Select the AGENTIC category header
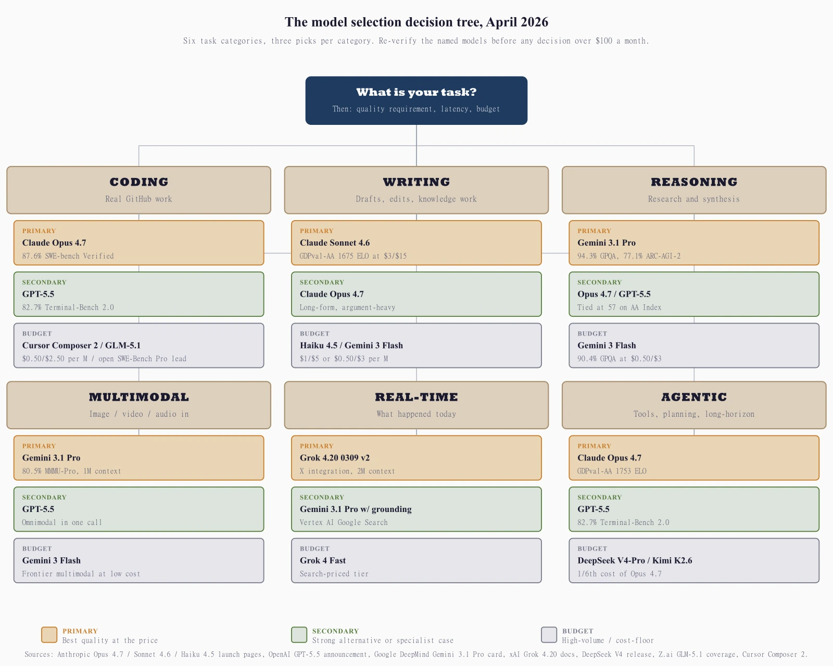Screen dimensions: 833x666 tap(694, 405)
